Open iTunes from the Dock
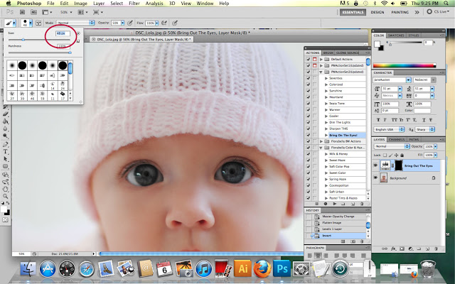The height and width of the screenshot is (284, 455). (204, 269)
